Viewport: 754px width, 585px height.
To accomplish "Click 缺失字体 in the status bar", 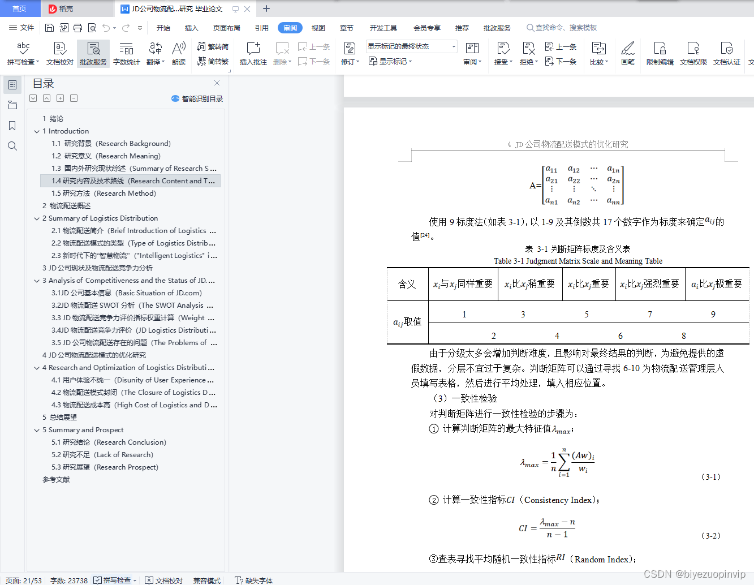I will (253, 580).
